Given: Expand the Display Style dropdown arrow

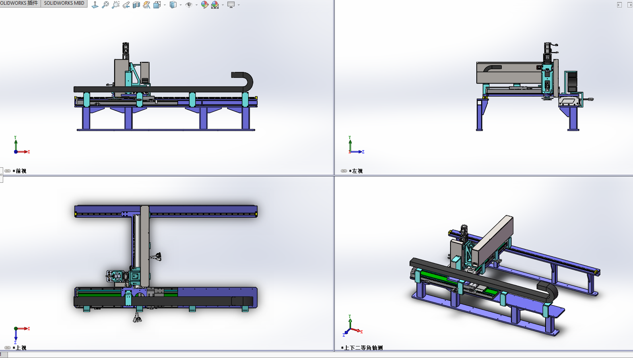Looking at the screenshot, I should click(x=181, y=5).
